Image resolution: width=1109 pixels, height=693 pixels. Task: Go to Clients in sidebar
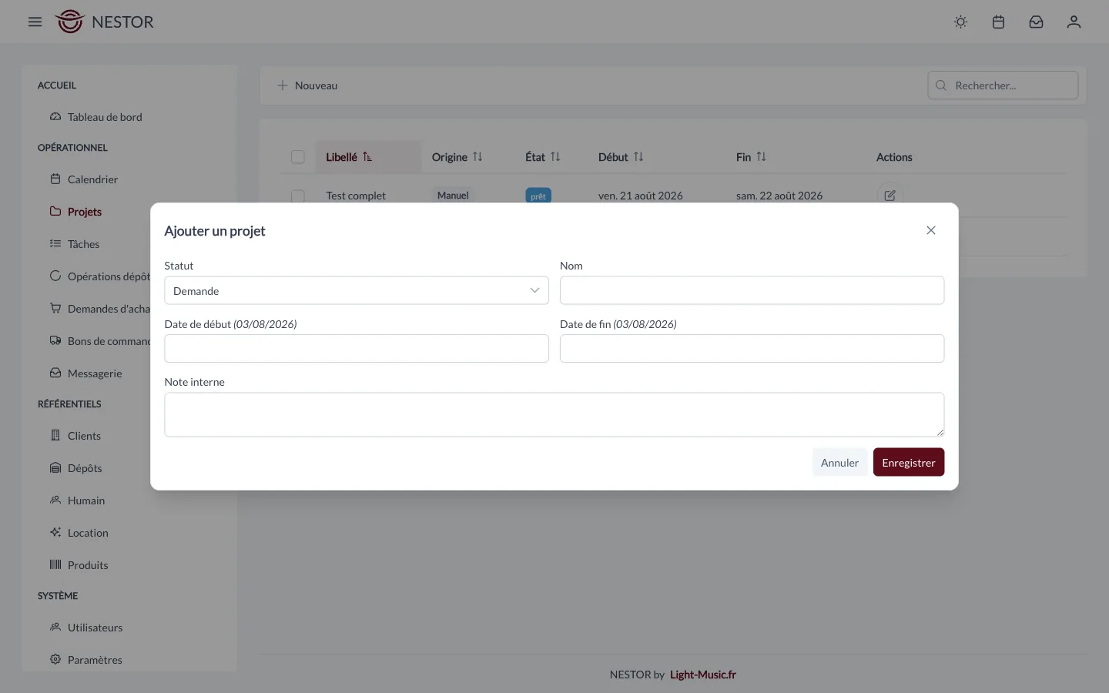(x=75, y=436)
